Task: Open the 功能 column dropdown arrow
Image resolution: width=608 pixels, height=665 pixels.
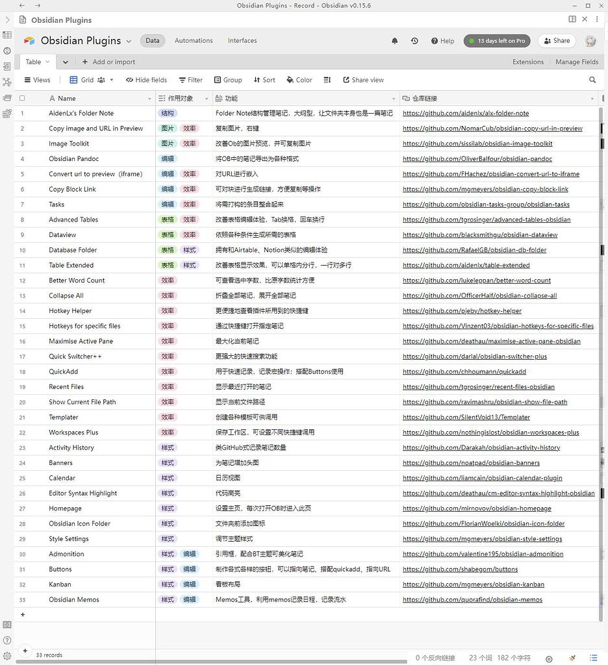Action: point(394,99)
